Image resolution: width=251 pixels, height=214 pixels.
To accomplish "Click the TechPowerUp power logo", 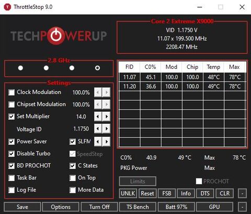I will click(56, 35).
